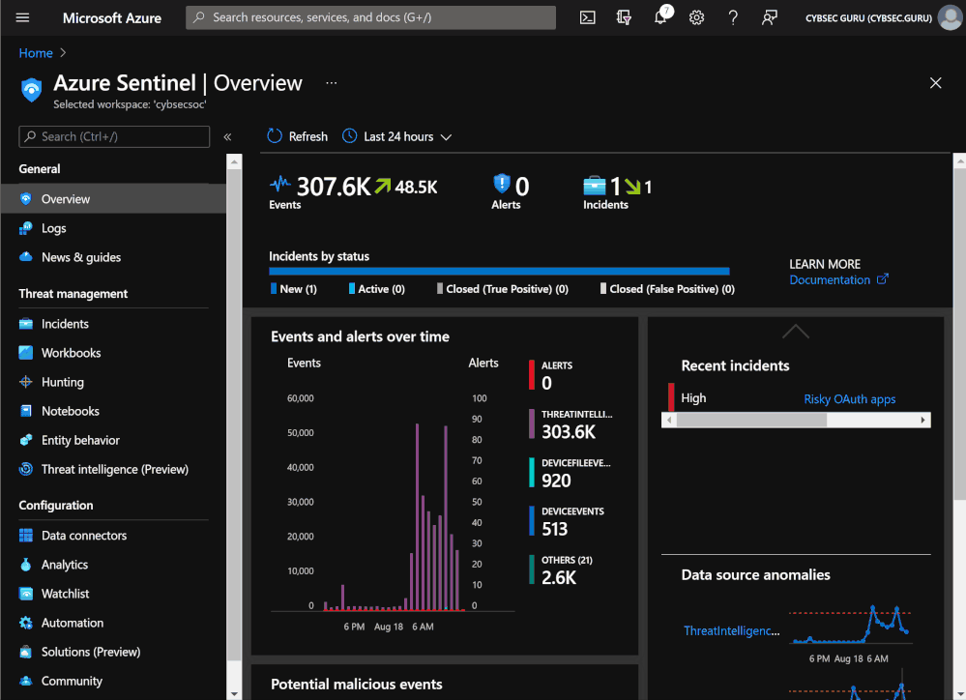This screenshot has height=700, width=966.
Task: Click the Community sidebar icon
Action: (26, 681)
